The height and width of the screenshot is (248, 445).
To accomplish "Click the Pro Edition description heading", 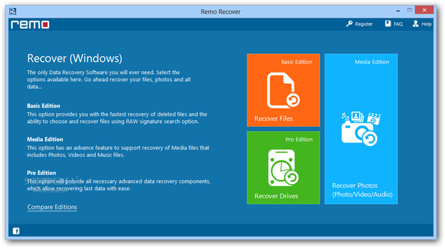I will pos(41,173).
